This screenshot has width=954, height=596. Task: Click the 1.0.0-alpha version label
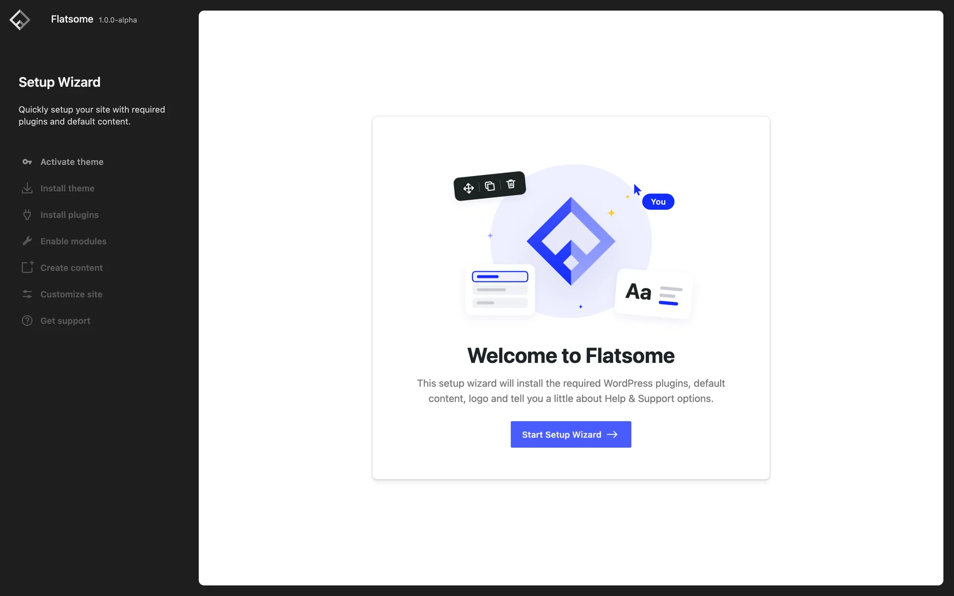point(118,20)
